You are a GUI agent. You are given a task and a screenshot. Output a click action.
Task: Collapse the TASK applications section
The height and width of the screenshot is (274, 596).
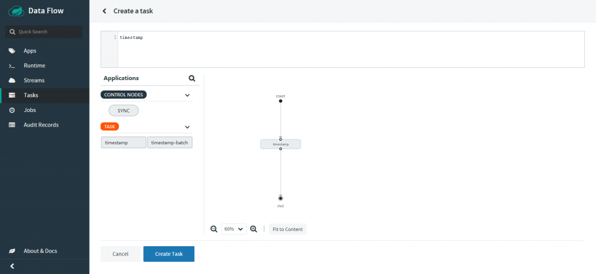pos(187,127)
